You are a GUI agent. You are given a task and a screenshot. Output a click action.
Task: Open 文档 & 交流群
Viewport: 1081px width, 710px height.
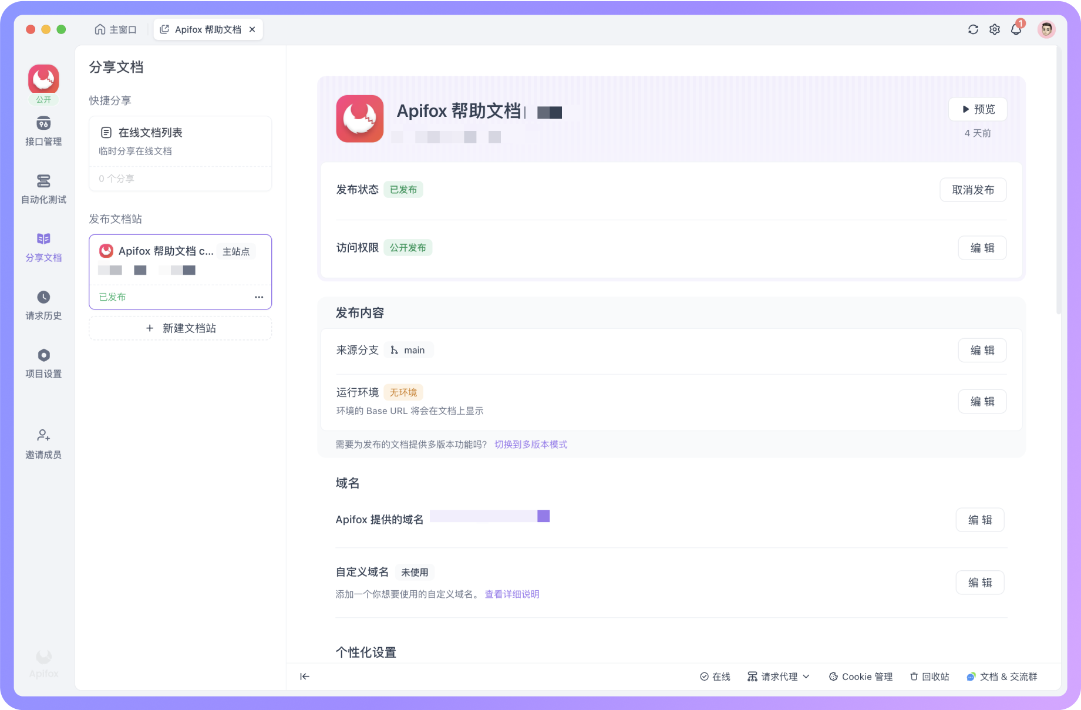[1002, 677]
